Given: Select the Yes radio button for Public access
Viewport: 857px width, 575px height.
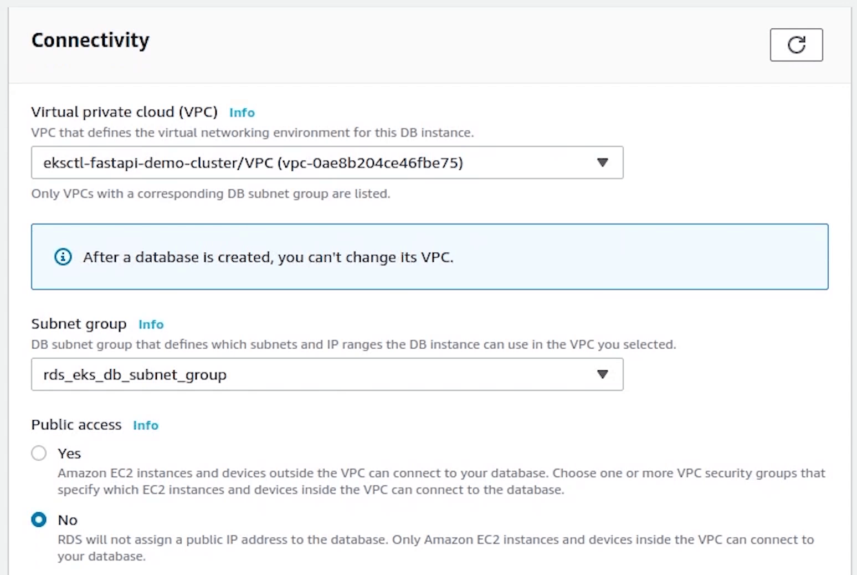Looking at the screenshot, I should (x=39, y=454).
